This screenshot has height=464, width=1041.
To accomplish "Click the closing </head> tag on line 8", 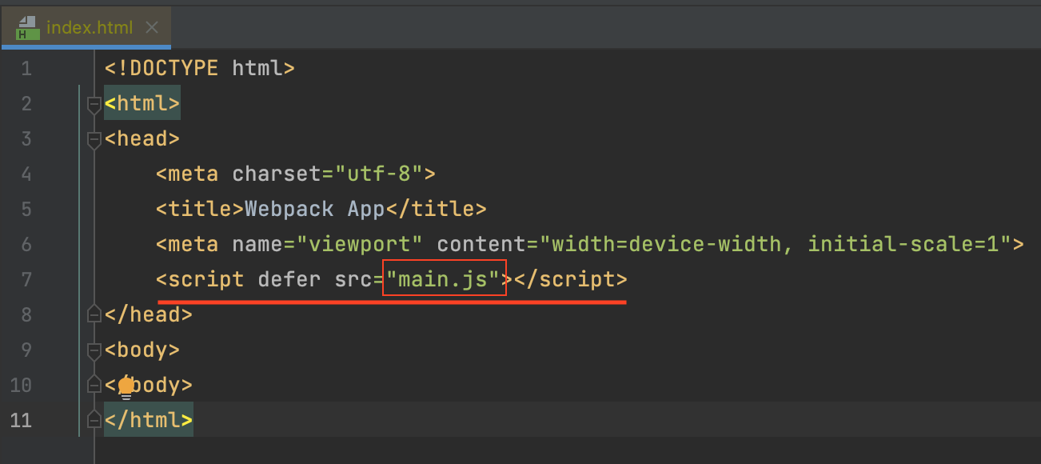I will pos(149,314).
